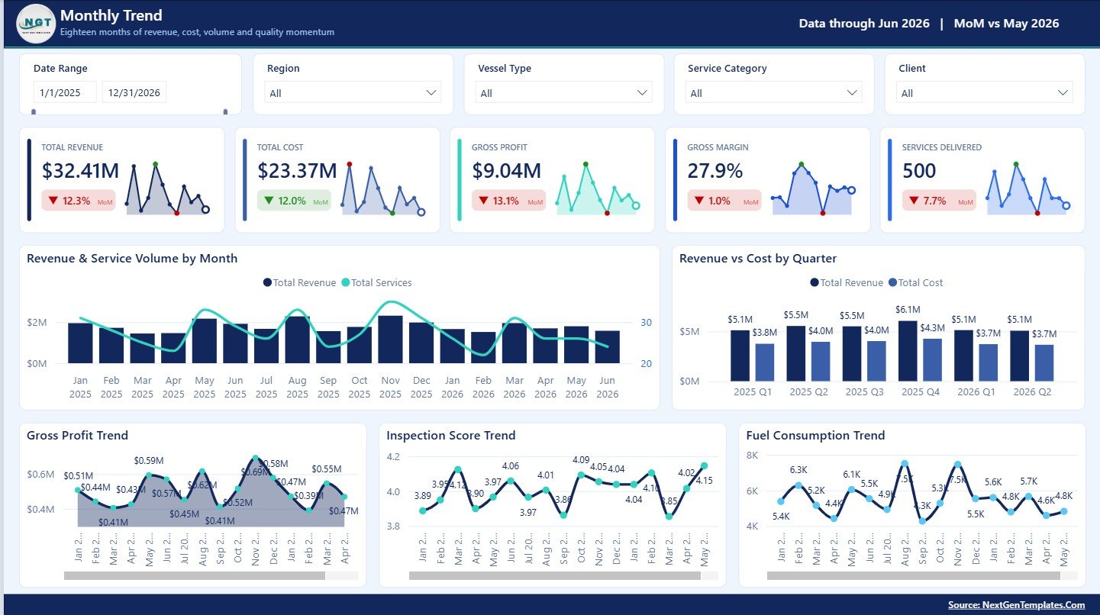Click the Fuel Consumption Trend horizontal scrollbar
The width and height of the screenshot is (1100, 615).
pos(914,575)
